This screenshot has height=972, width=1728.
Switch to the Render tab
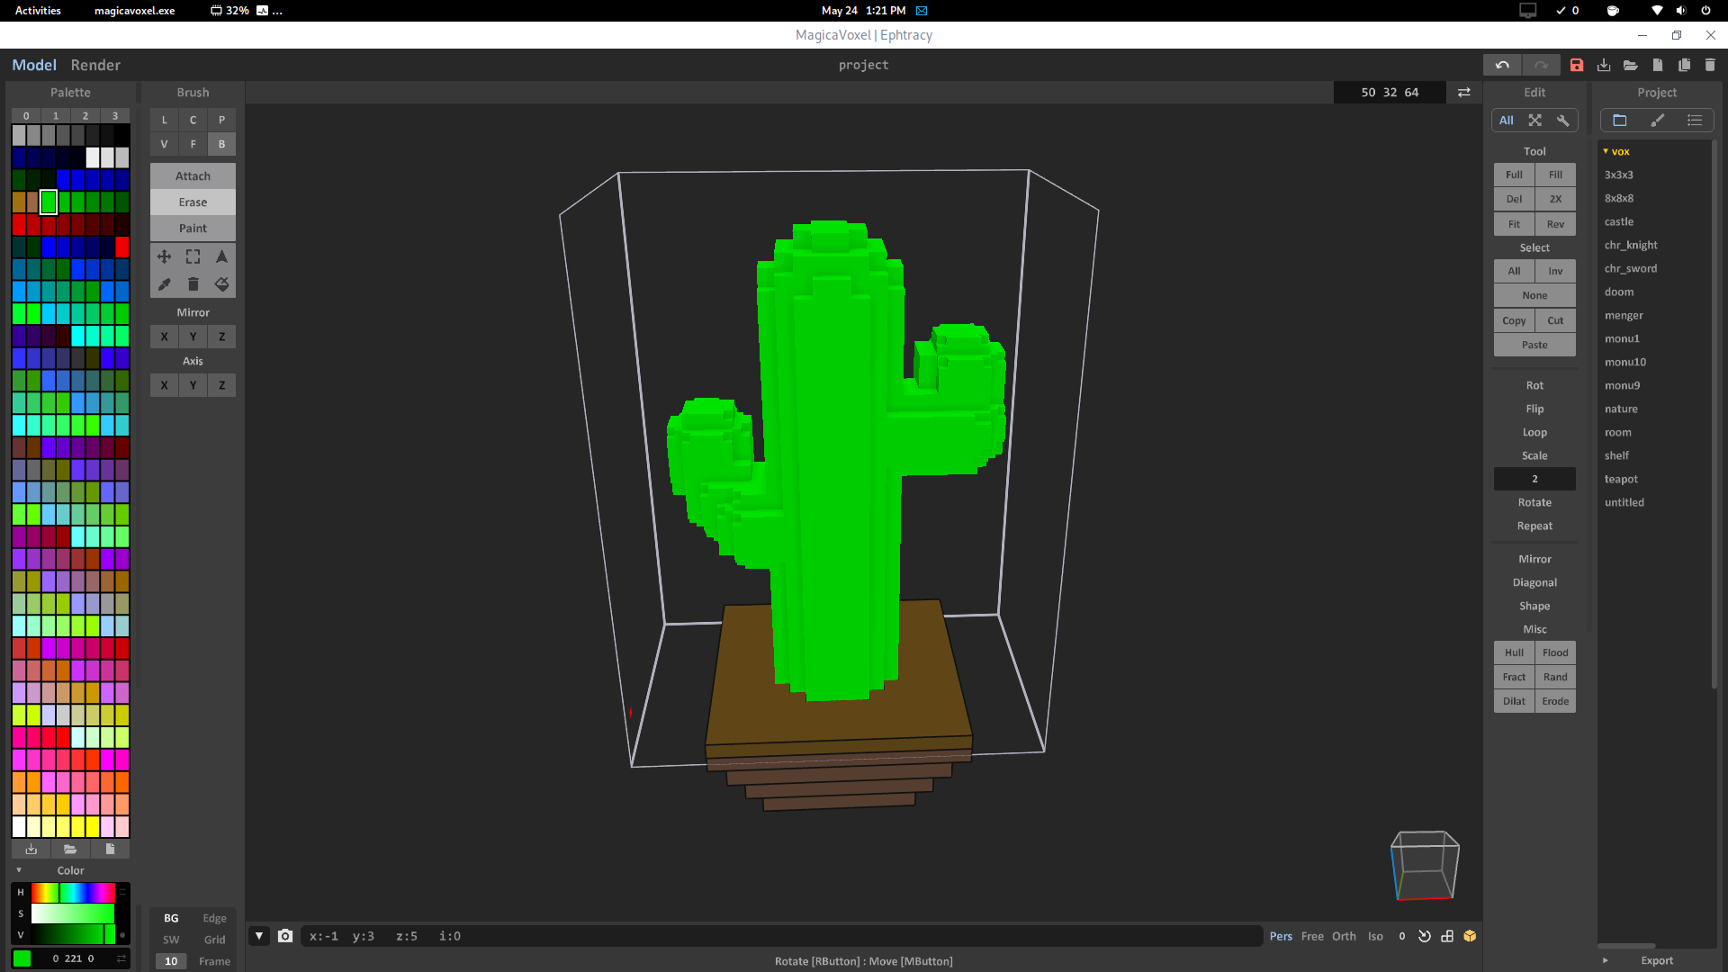click(95, 65)
